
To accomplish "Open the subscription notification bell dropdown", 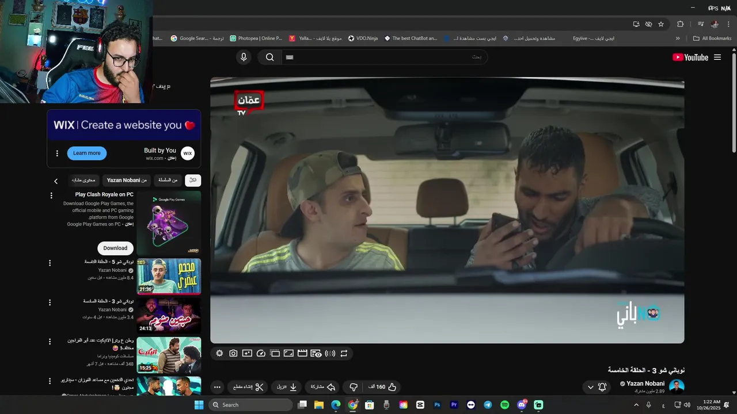I will pos(597,387).
